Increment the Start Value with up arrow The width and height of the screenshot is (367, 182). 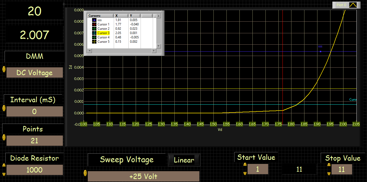click(245, 164)
